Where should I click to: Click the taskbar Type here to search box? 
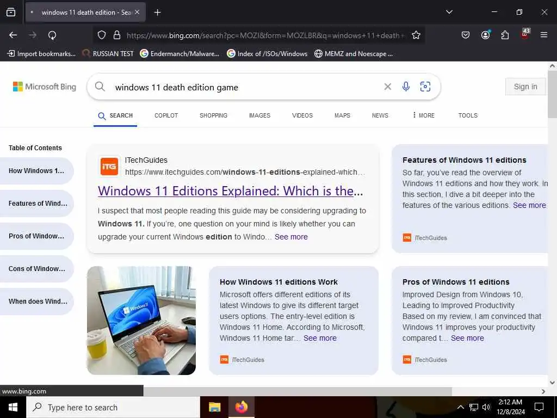click(113, 407)
